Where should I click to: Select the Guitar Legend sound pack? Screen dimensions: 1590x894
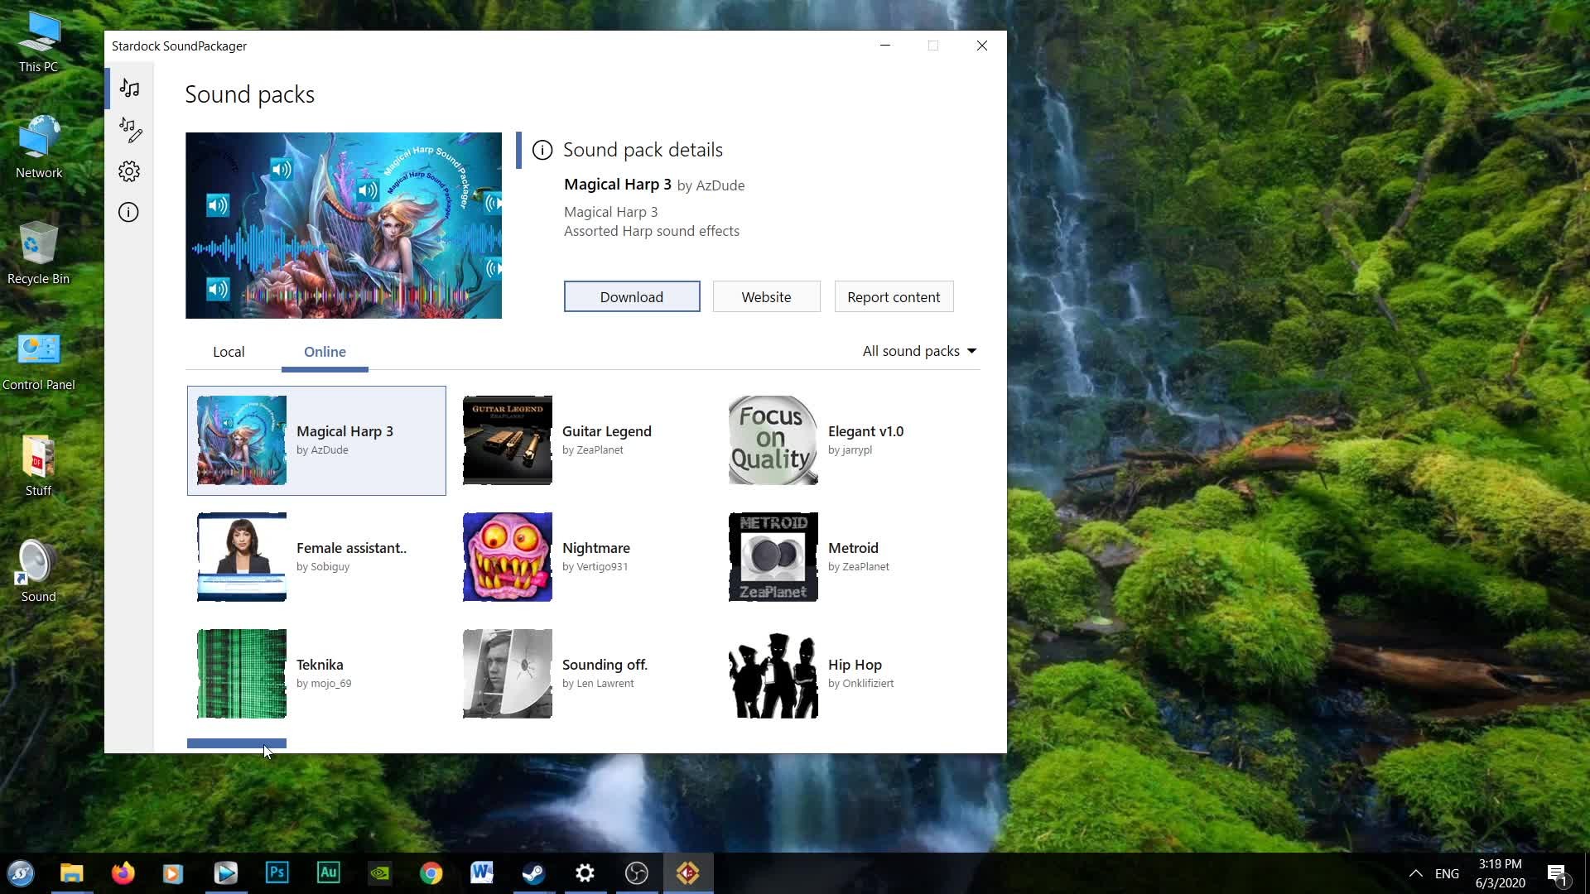point(580,440)
